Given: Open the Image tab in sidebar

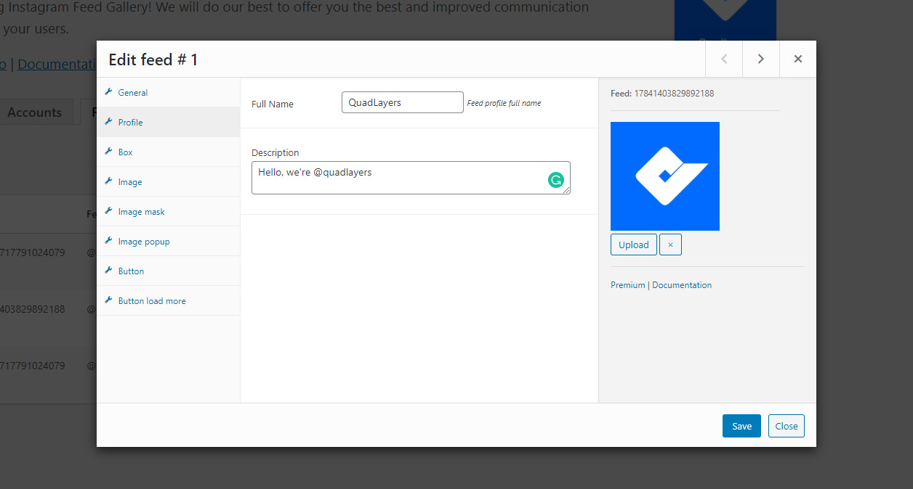Looking at the screenshot, I should tap(168, 182).
